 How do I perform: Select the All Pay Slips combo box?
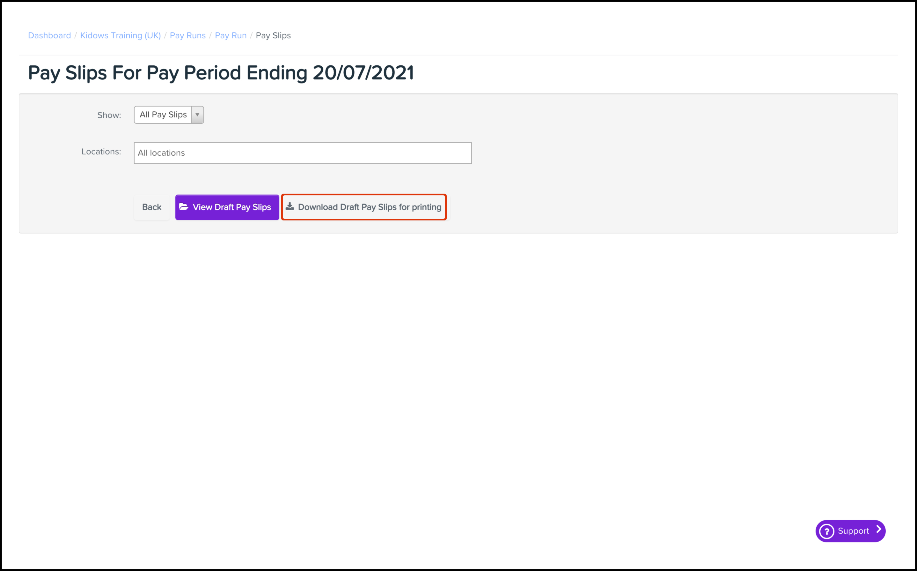[x=163, y=115]
